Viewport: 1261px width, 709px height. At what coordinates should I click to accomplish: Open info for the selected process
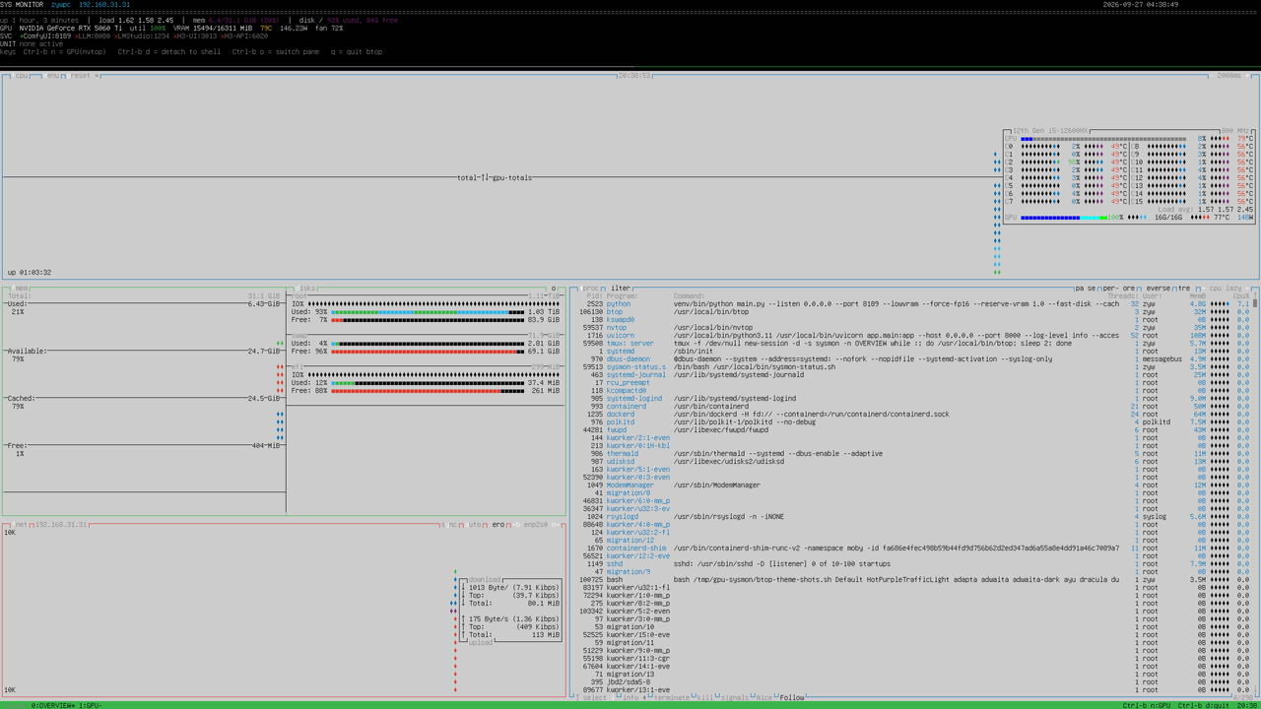632,697
